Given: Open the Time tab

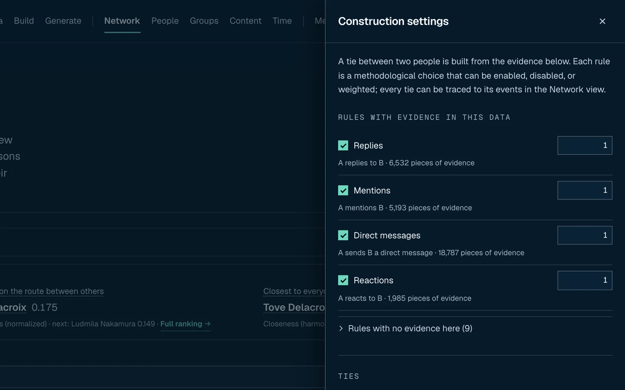Looking at the screenshot, I should click(x=282, y=21).
